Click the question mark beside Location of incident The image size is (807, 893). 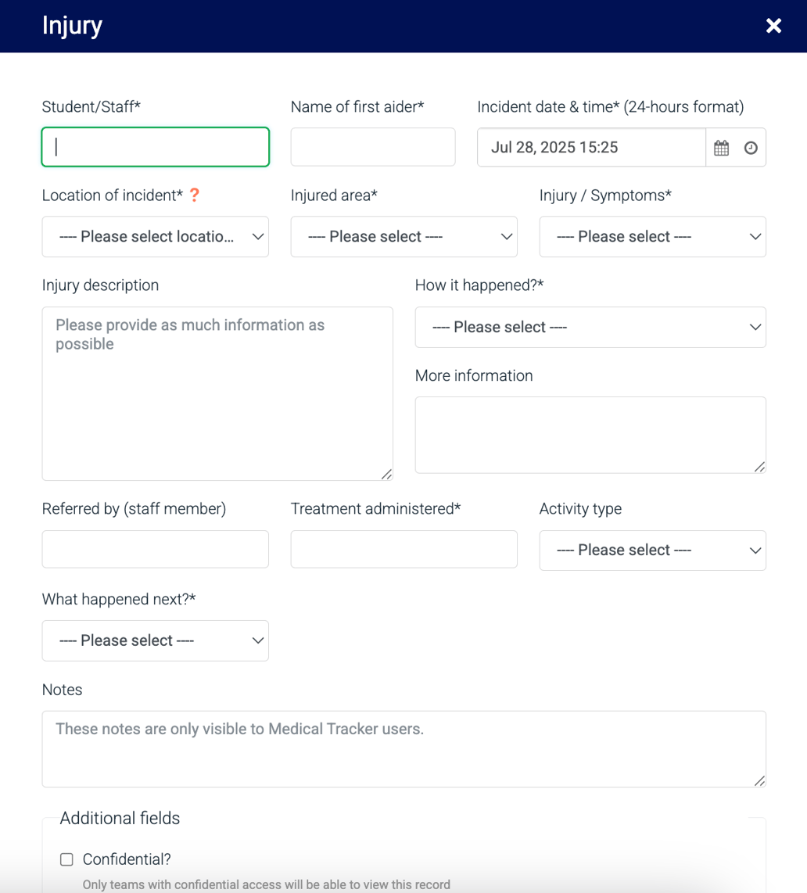pos(194,195)
